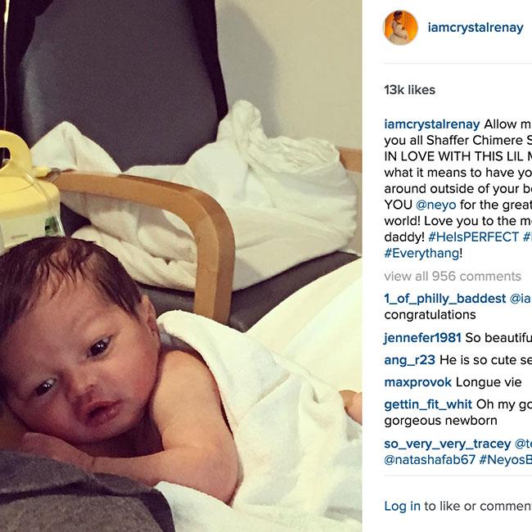Viewport: 532px width, 532px height.
Task: Open the 13k likes list
Action: (x=409, y=90)
